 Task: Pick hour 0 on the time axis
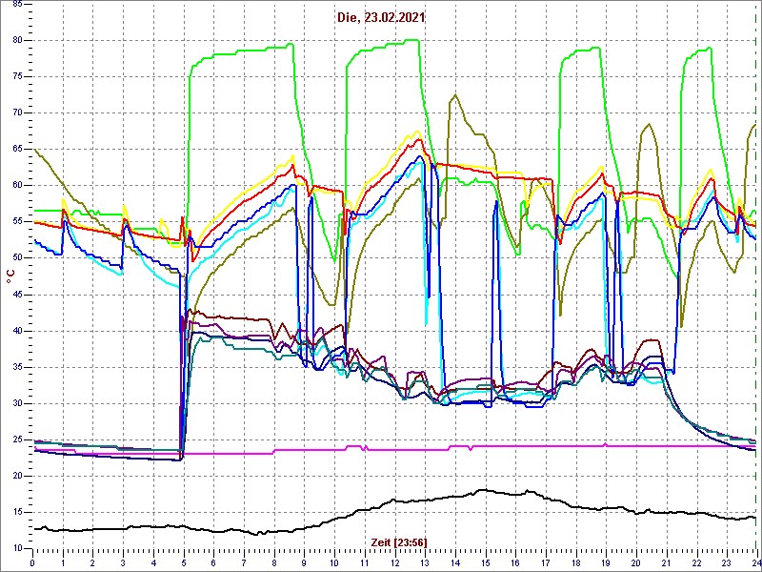pos(32,562)
